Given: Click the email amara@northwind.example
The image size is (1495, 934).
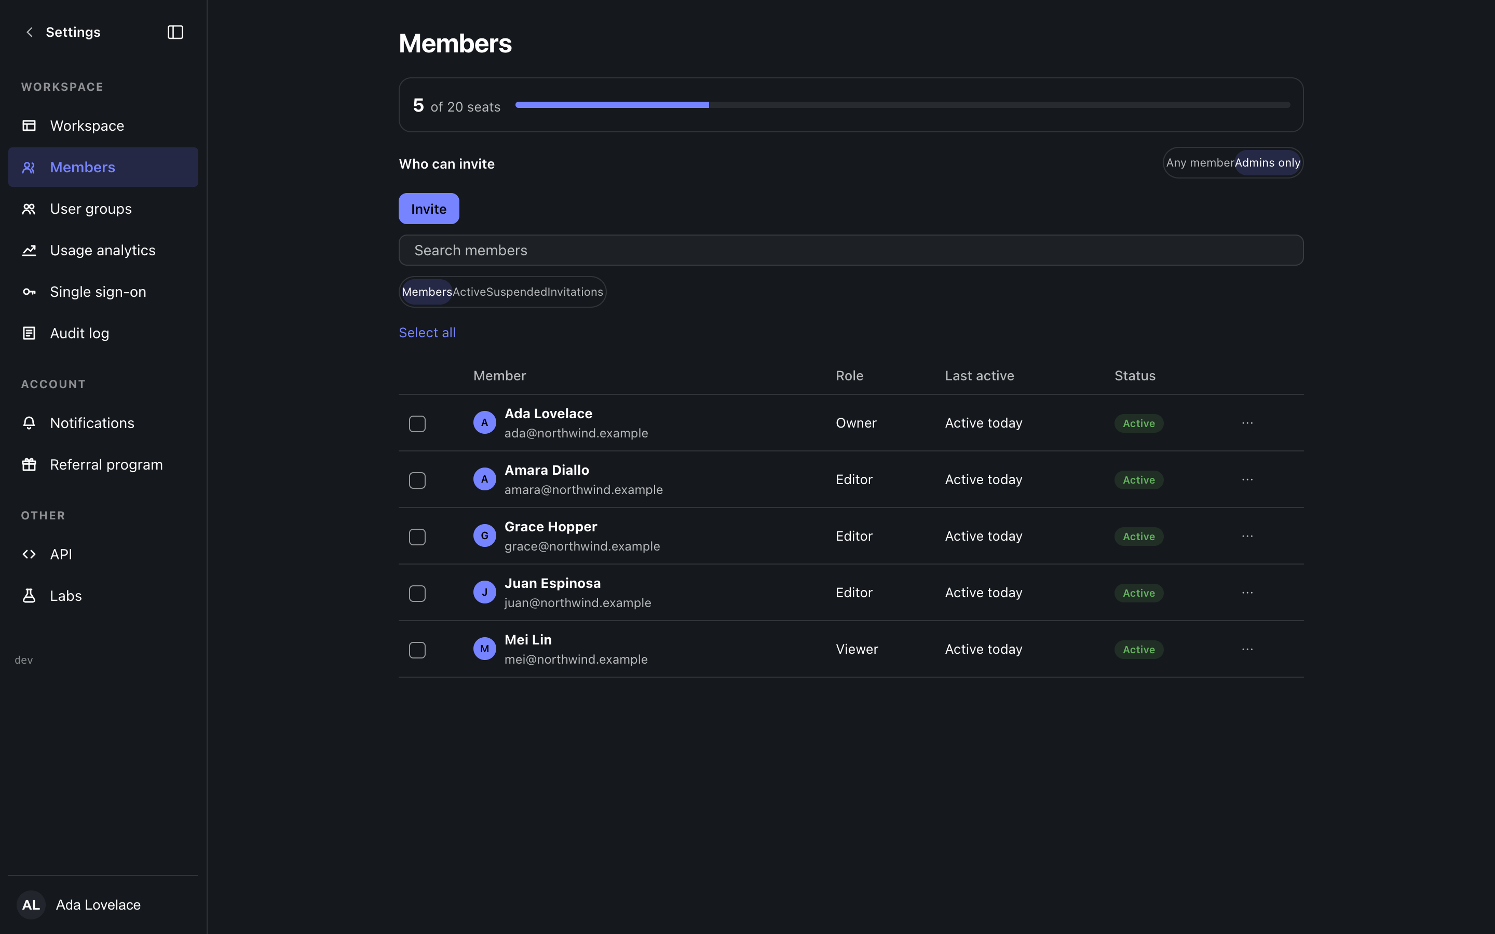Looking at the screenshot, I should (x=583, y=490).
